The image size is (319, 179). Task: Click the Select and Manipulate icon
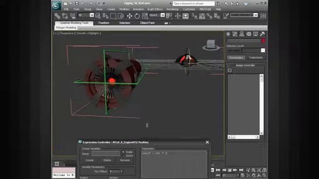coord(177,16)
